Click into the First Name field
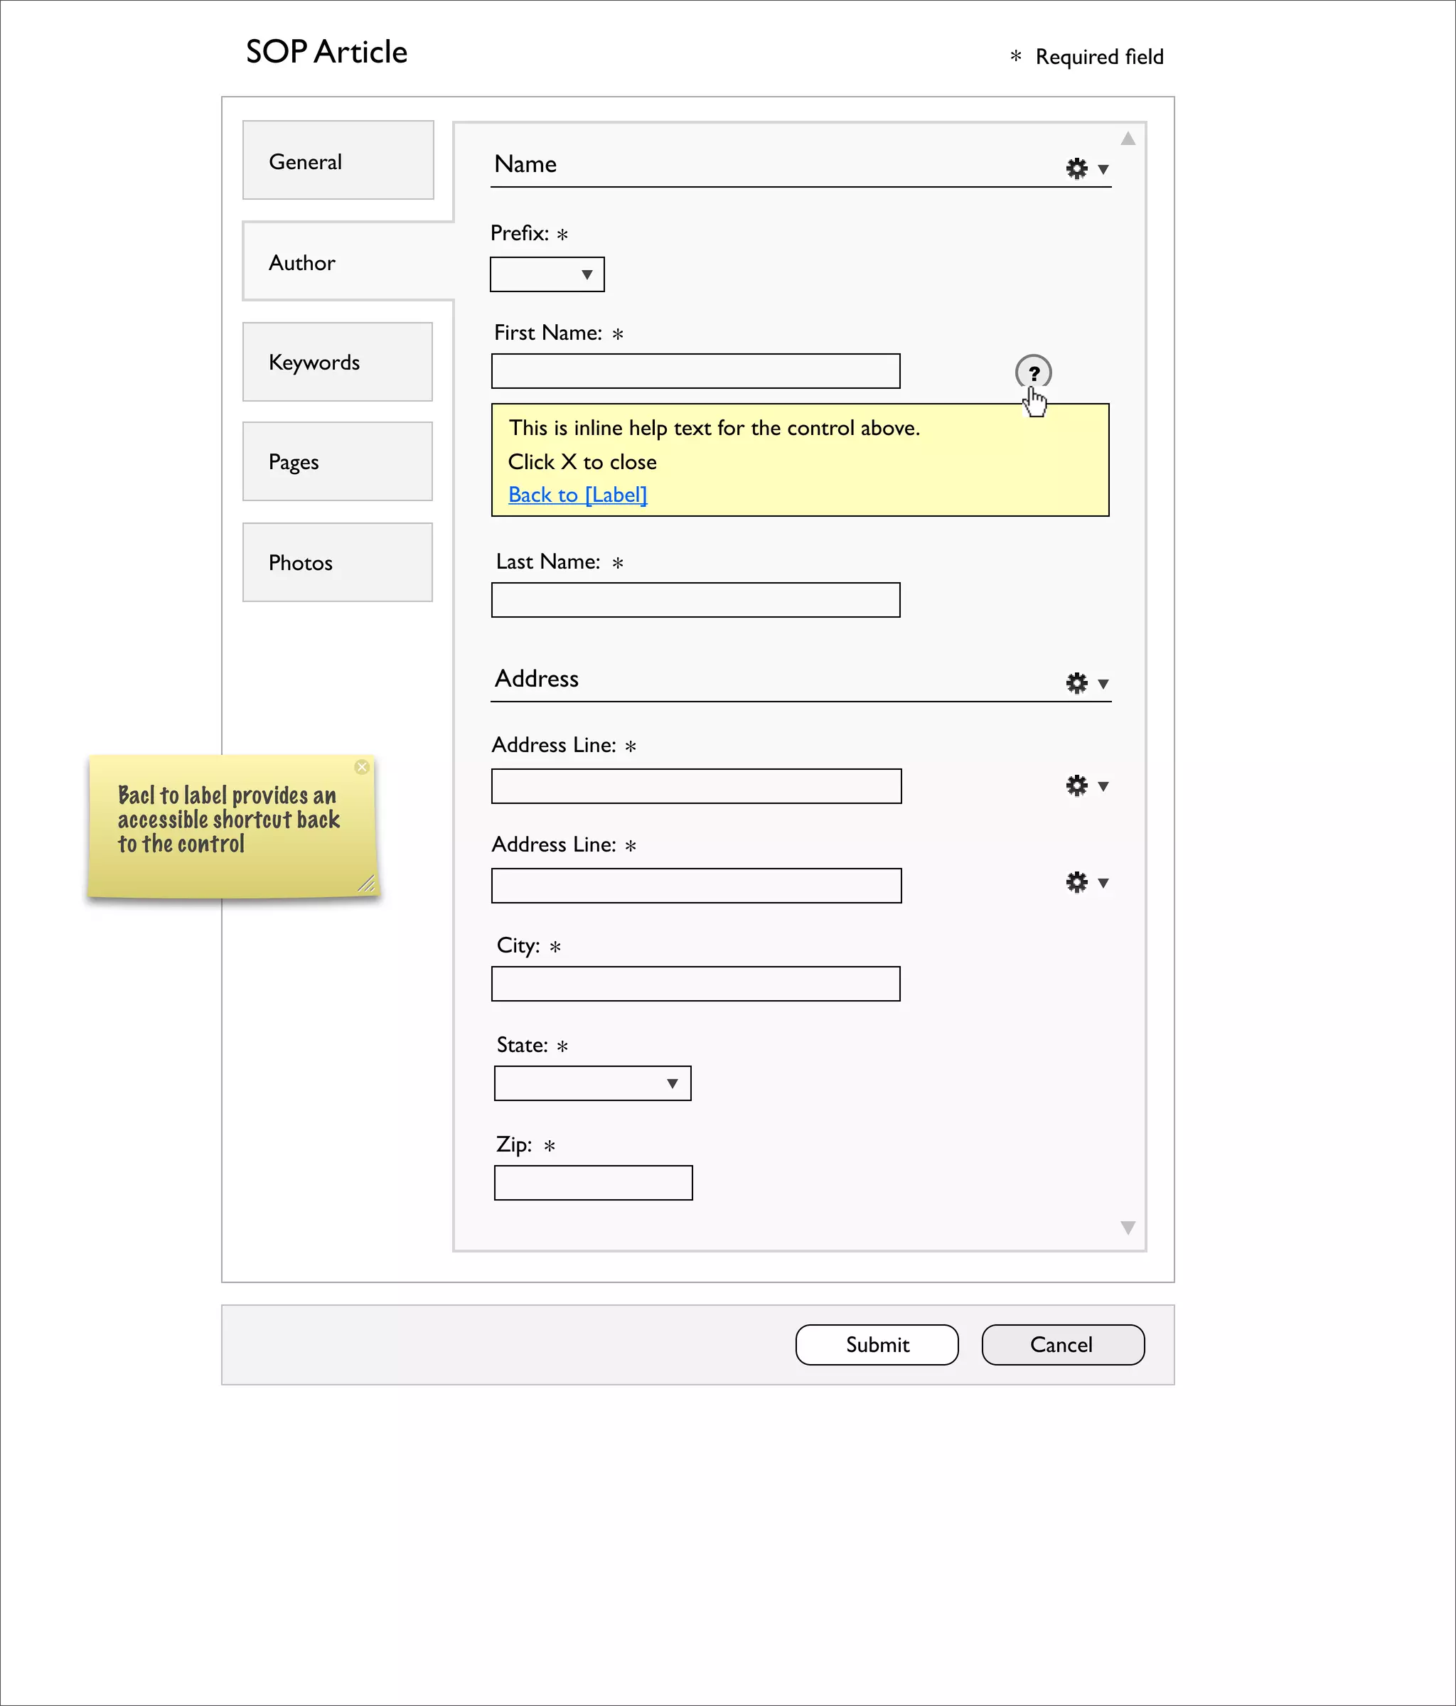The width and height of the screenshot is (1456, 1706). pyautogui.click(x=695, y=371)
